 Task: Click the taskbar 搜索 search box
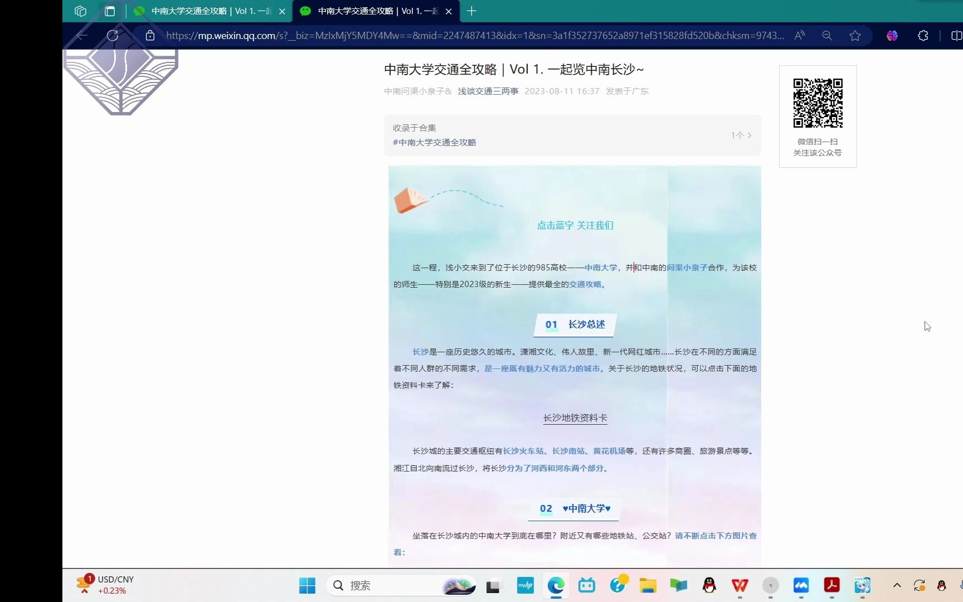click(401, 585)
